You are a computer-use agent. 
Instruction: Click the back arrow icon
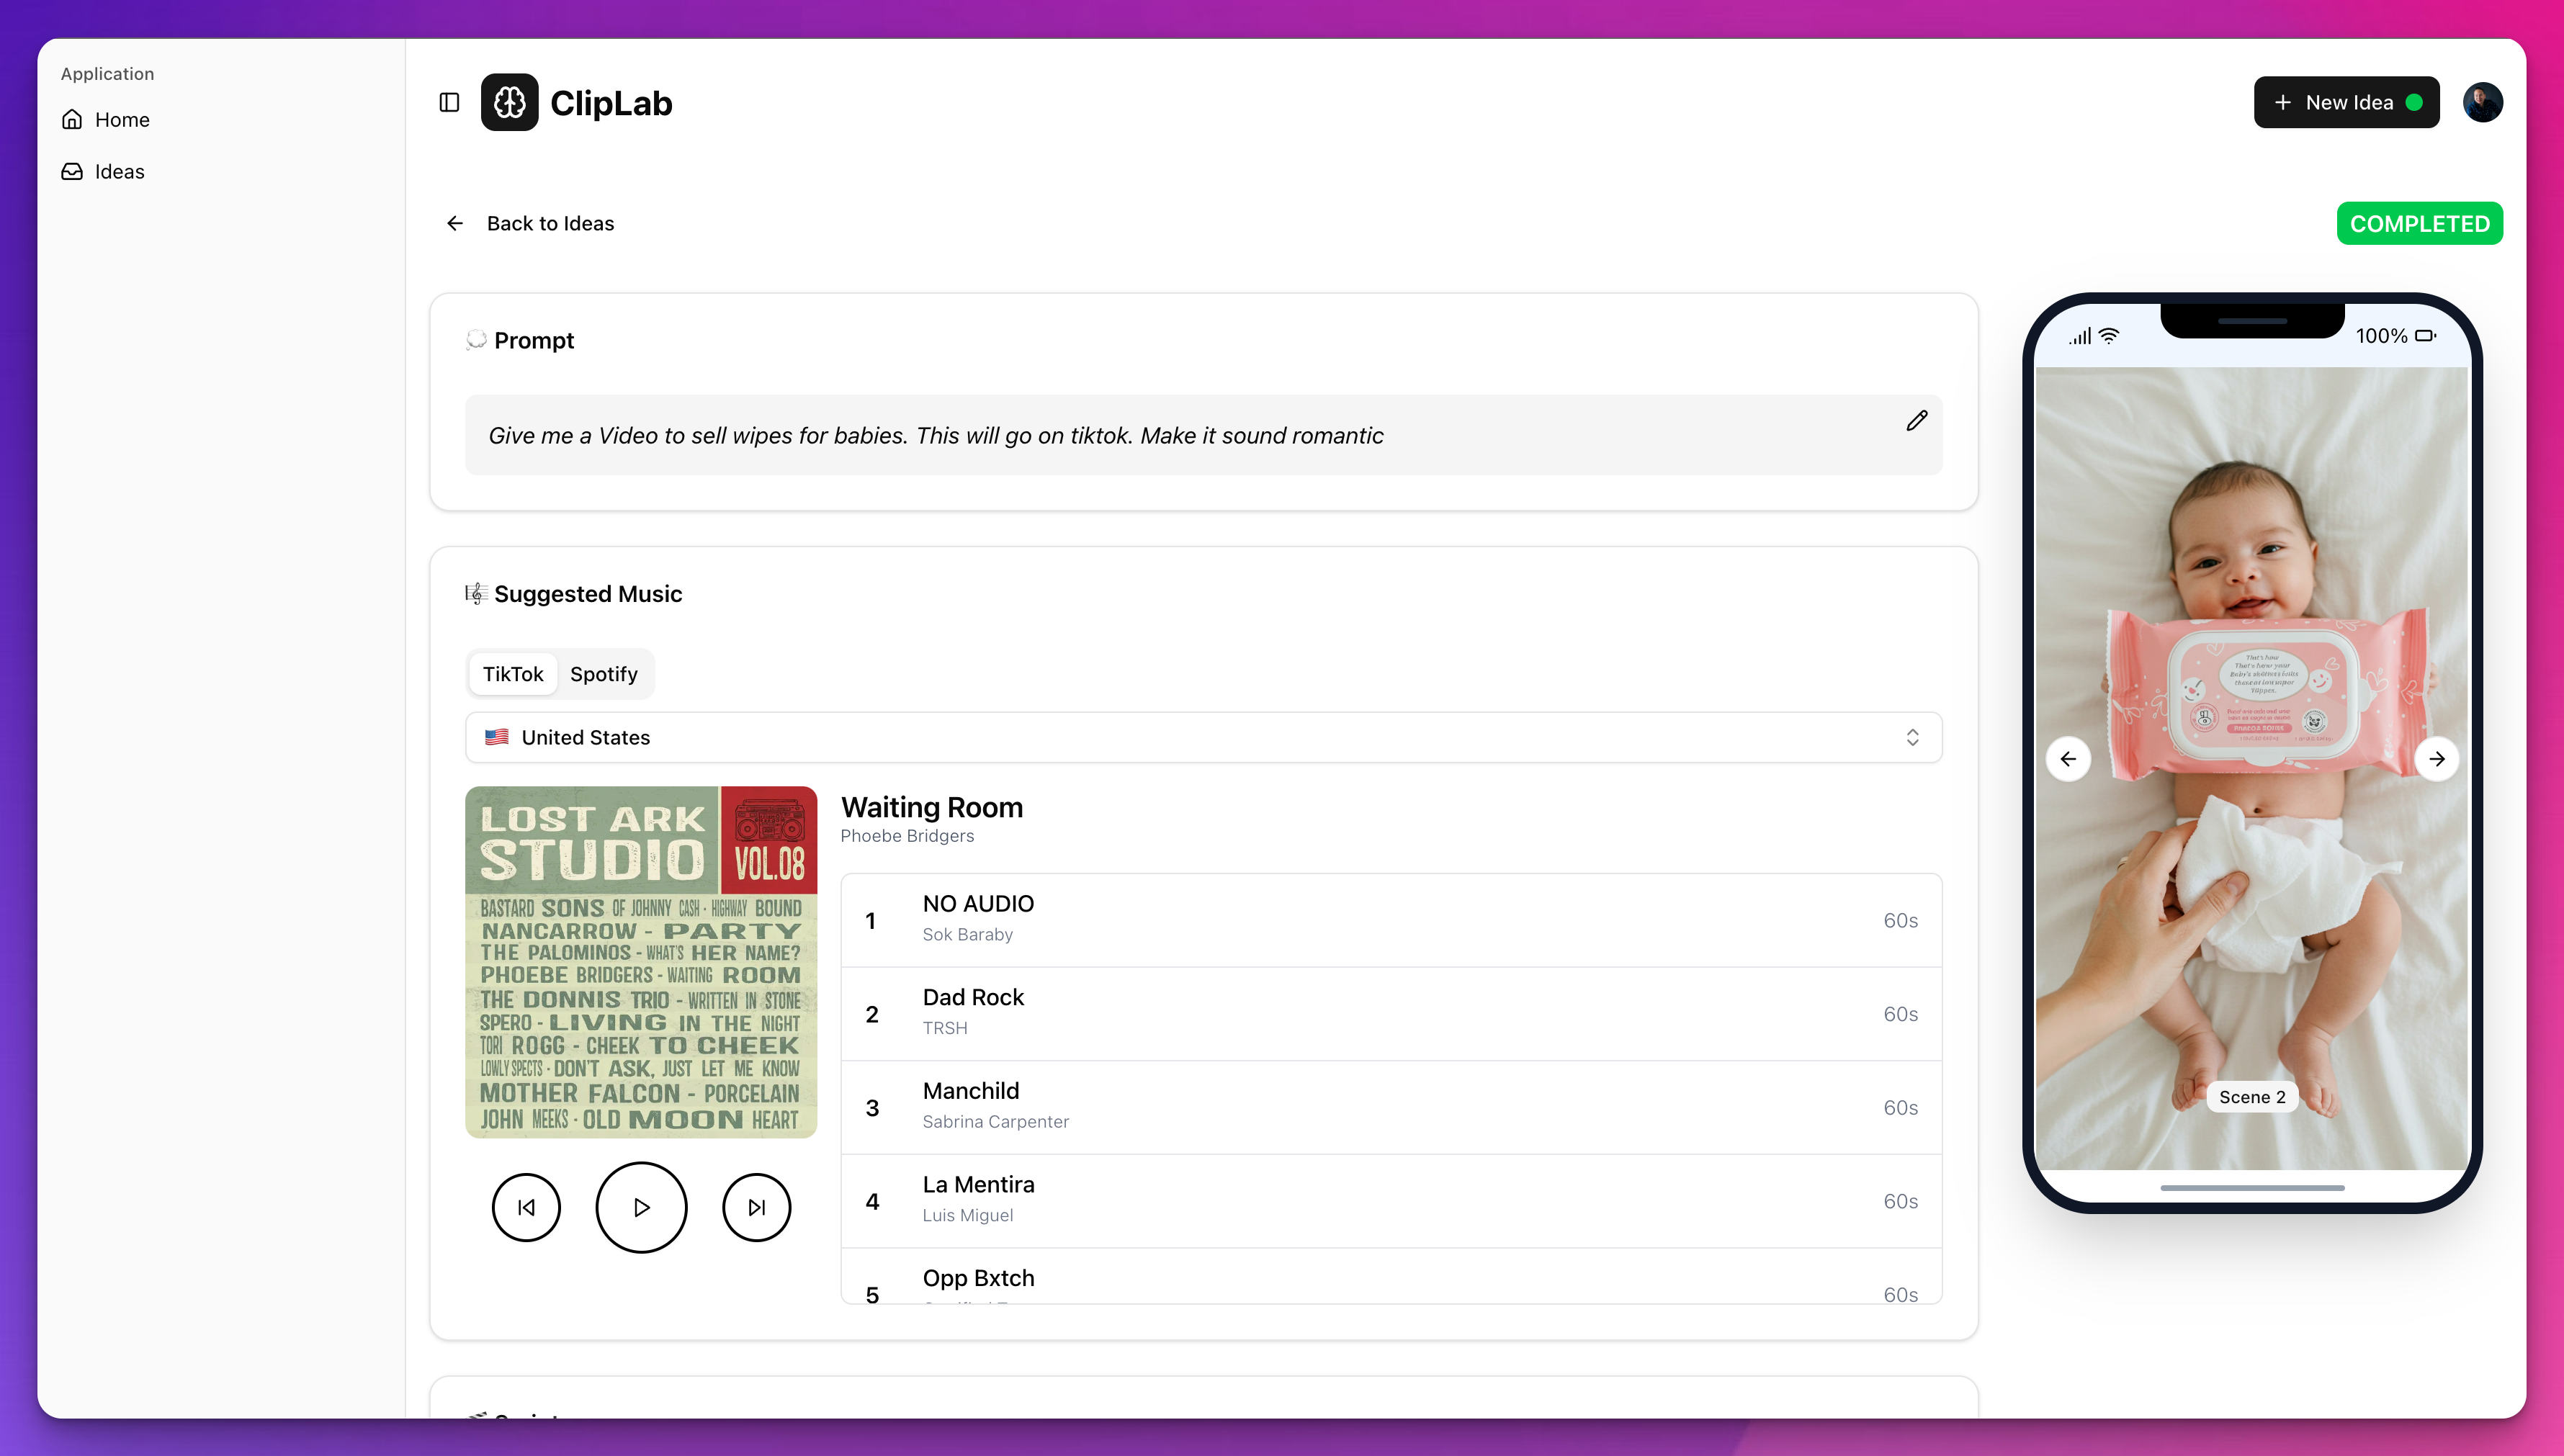click(x=455, y=223)
